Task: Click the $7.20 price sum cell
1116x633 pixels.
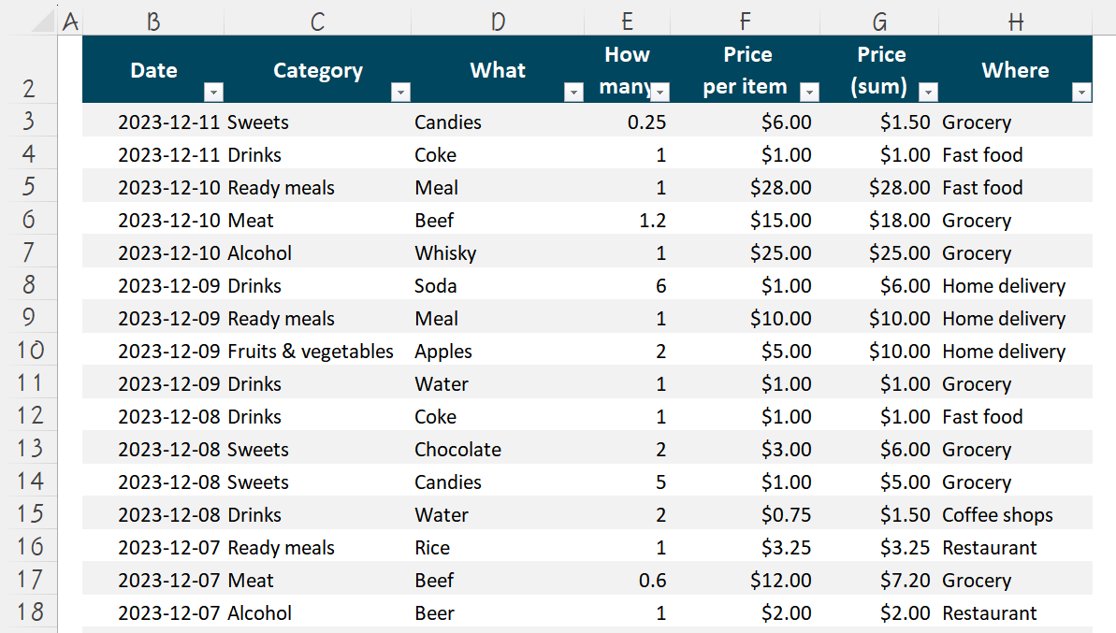Action: (879, 581)
